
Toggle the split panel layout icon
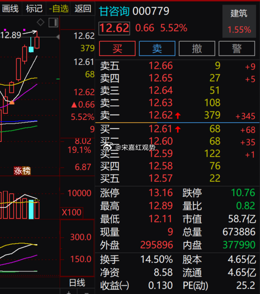(x=53, y=23)
